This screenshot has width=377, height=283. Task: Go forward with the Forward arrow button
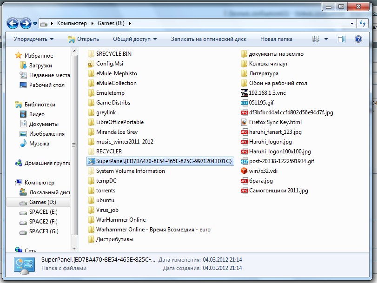(26, 24)
